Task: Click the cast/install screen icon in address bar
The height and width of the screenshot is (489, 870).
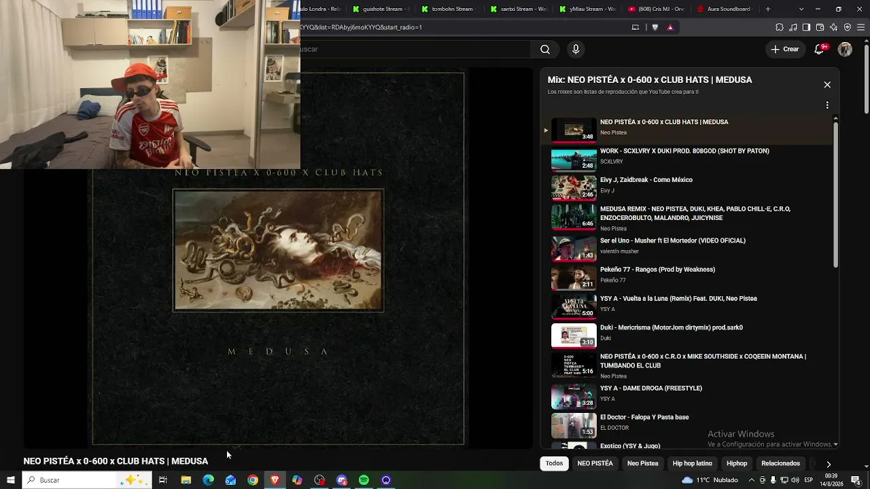Action: click(636, 27)
